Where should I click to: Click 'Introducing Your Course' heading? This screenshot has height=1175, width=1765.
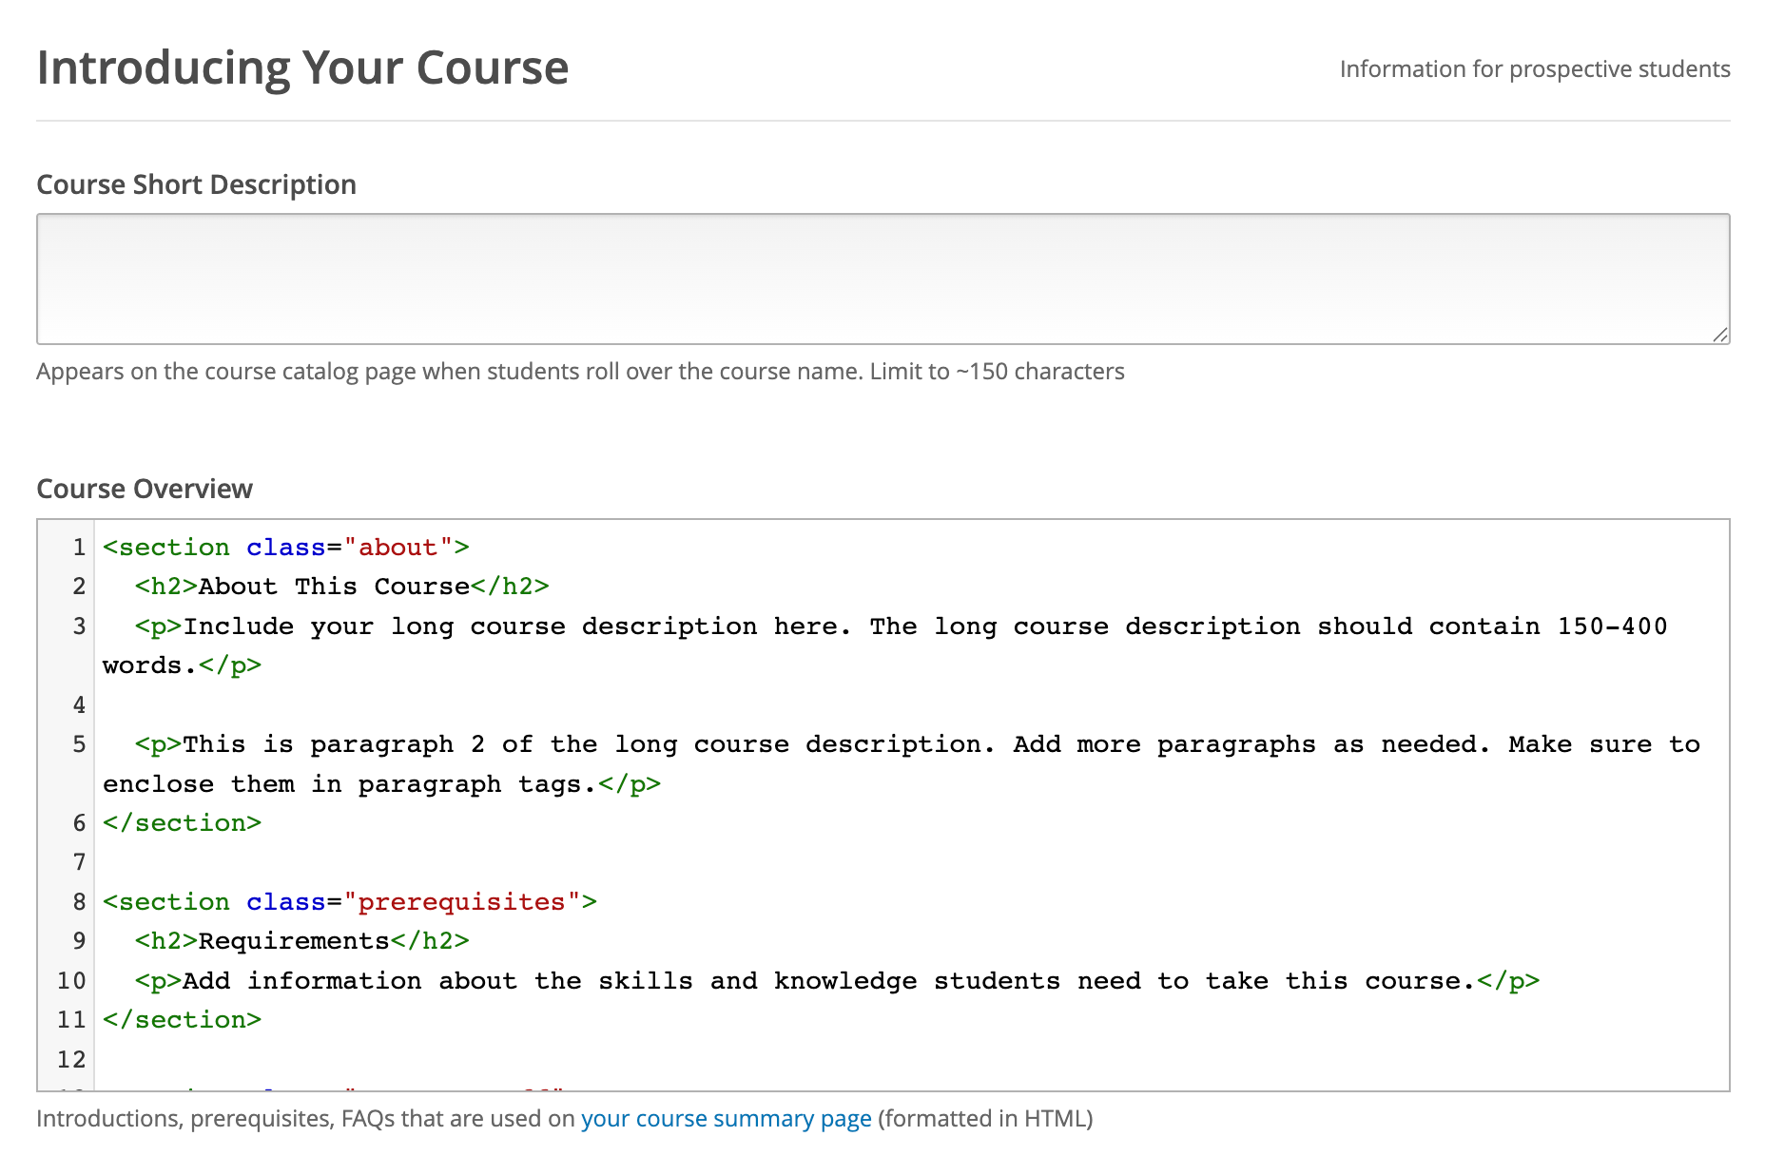coord(302,67)
